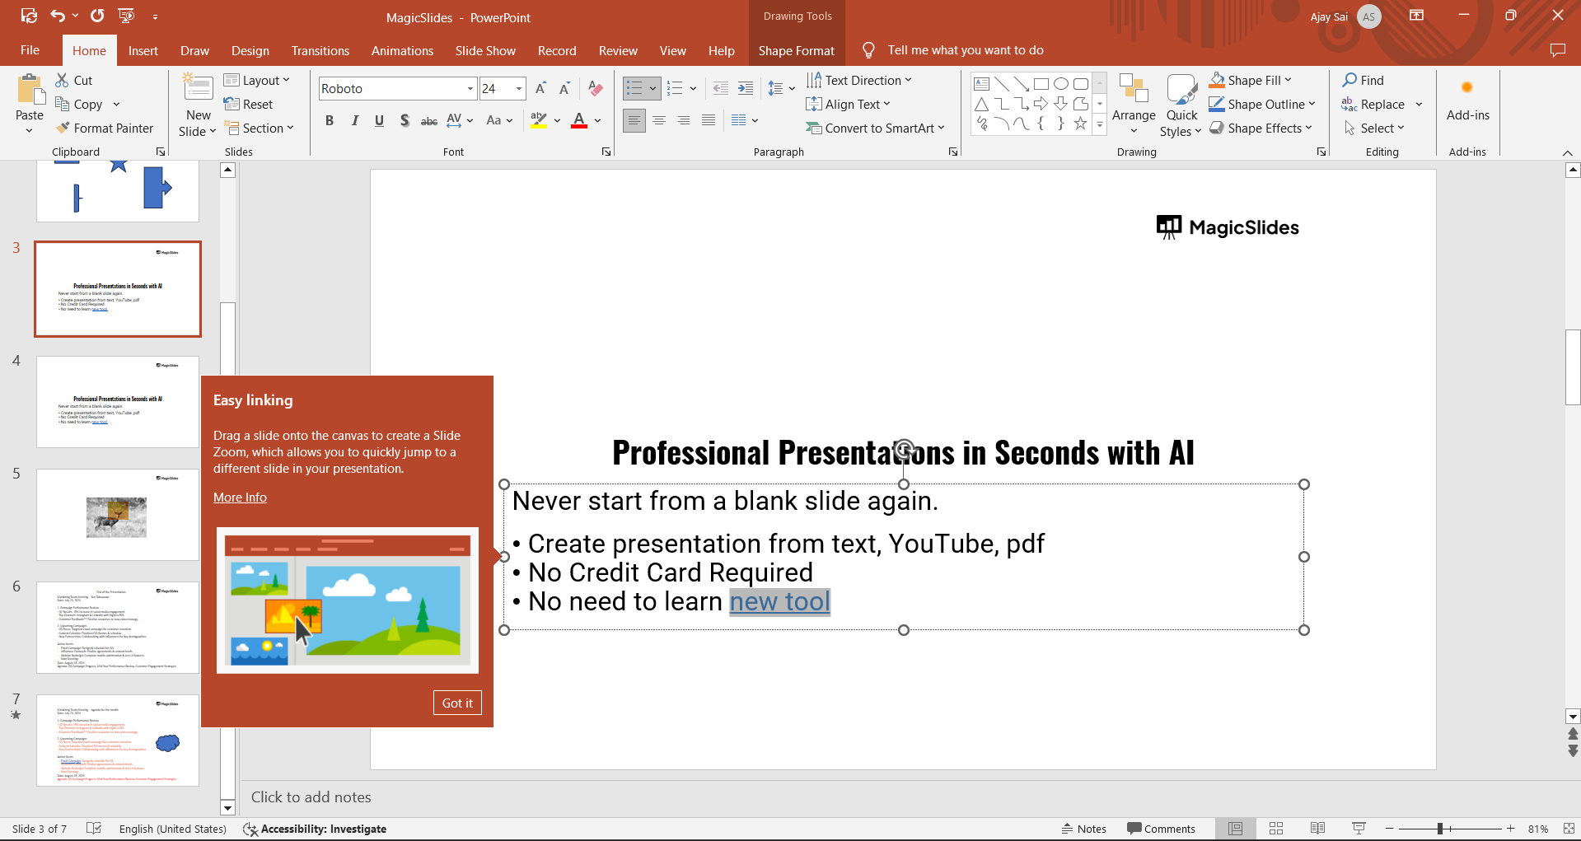Image resolution: width=1581 pixels, height=841 pixels.
Task: Open the File menu
Action: (30, 50)
